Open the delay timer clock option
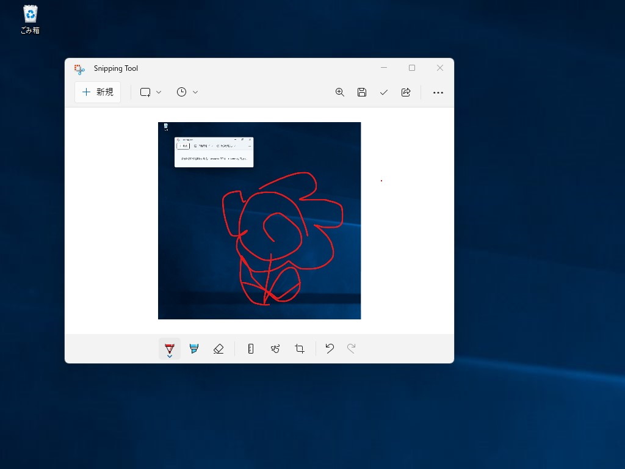625x469 pixels. [181, 92]
